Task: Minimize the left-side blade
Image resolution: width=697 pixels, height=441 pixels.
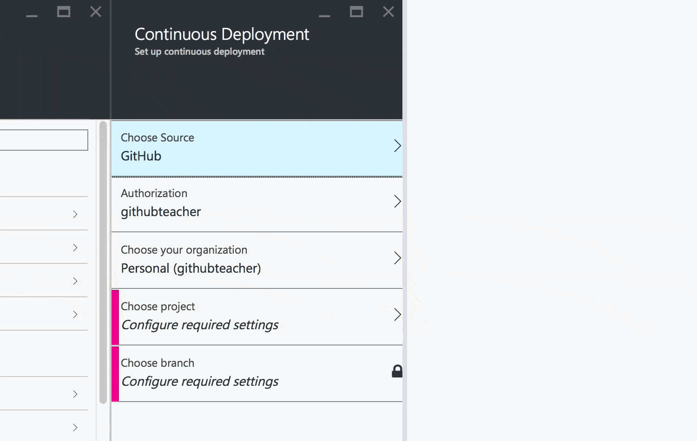Action: [32, 15]
